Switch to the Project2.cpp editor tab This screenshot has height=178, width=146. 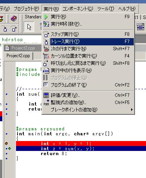pyautogui.click(x=18, y=56)
